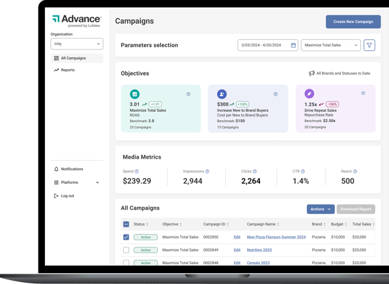Sort table by Objective column arrows
This screenshot has width=389, height=284.
click(180, 224)
